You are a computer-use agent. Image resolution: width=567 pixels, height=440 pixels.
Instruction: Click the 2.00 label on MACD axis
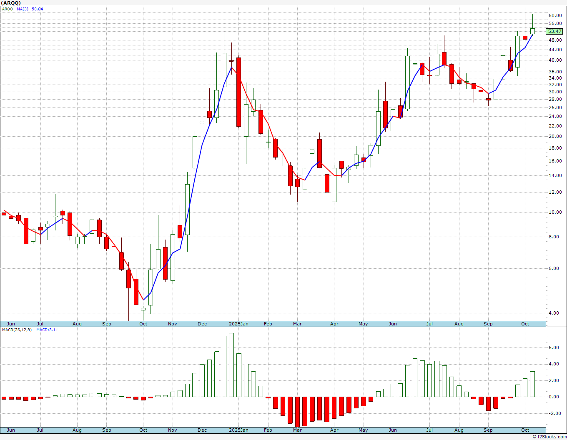point(554,380)
